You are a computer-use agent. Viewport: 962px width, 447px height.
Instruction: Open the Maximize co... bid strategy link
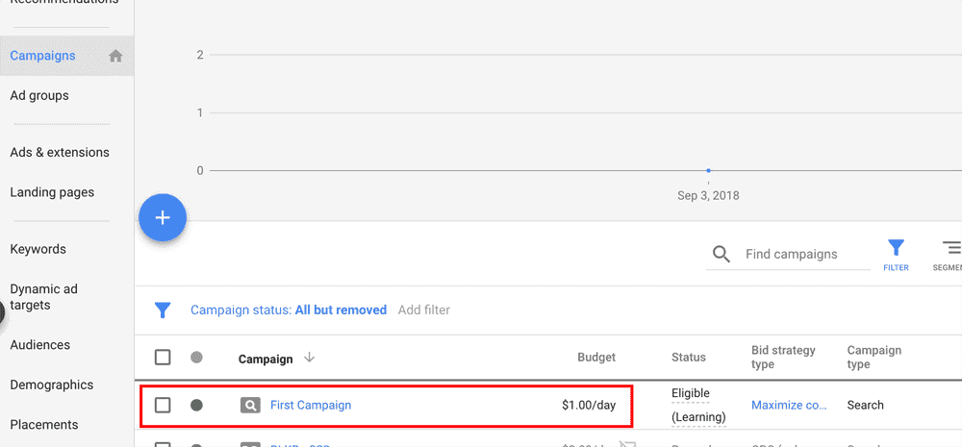tap(790, 406)
